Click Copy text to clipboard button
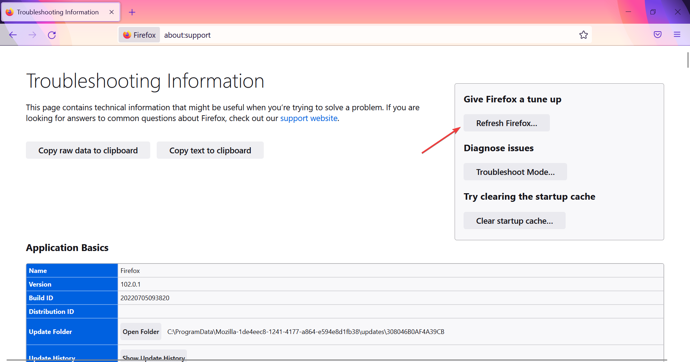 coord(210,150)
